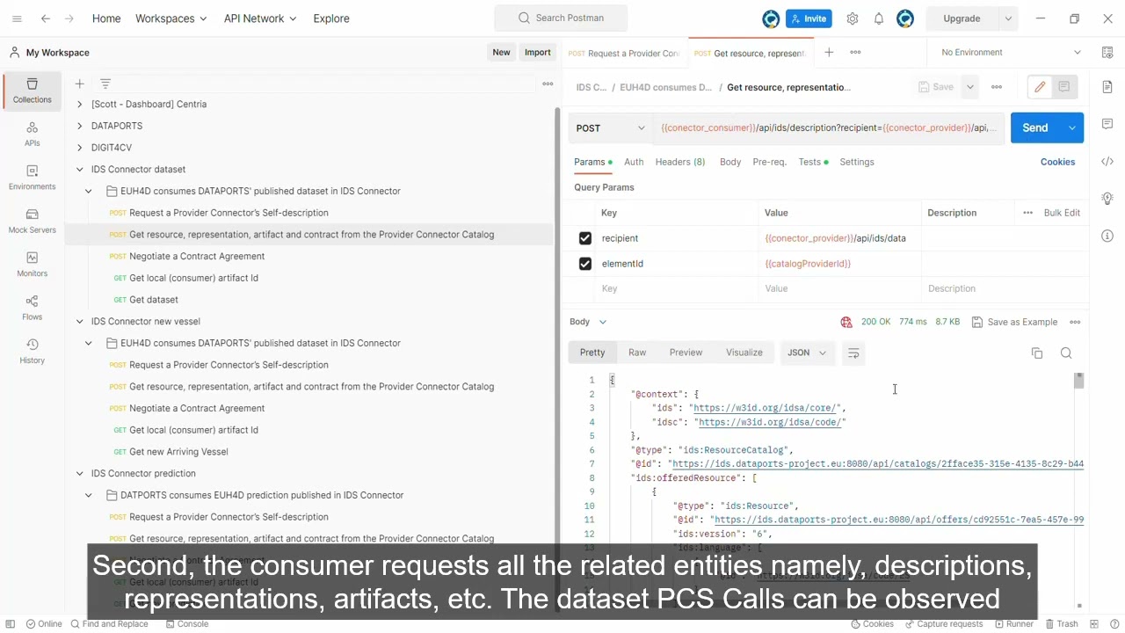
Task: Create new collection with plus icon
Action: click(79, 84)
